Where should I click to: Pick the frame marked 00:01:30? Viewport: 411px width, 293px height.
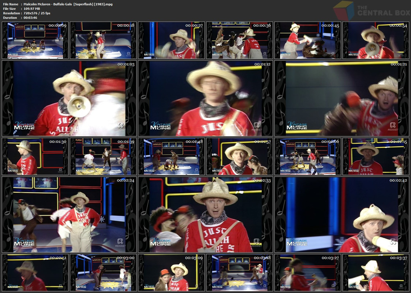35,157
